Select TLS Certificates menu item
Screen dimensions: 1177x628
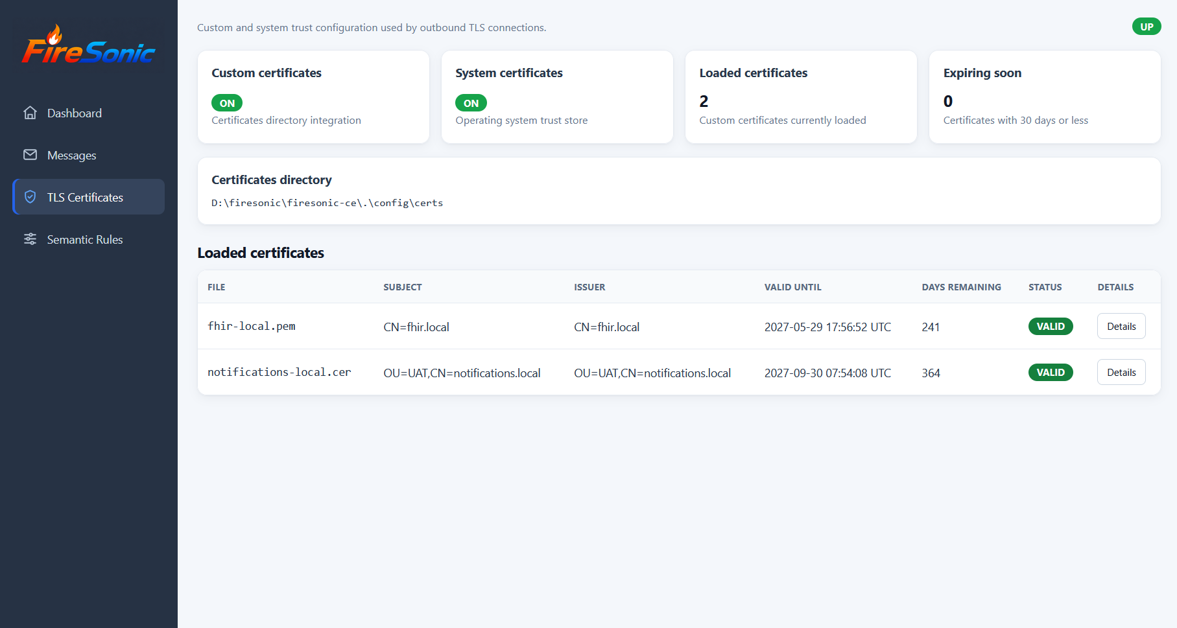(88, 197)
